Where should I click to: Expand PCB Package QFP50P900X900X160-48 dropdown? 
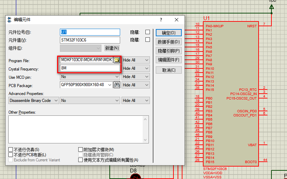point(109,85)
